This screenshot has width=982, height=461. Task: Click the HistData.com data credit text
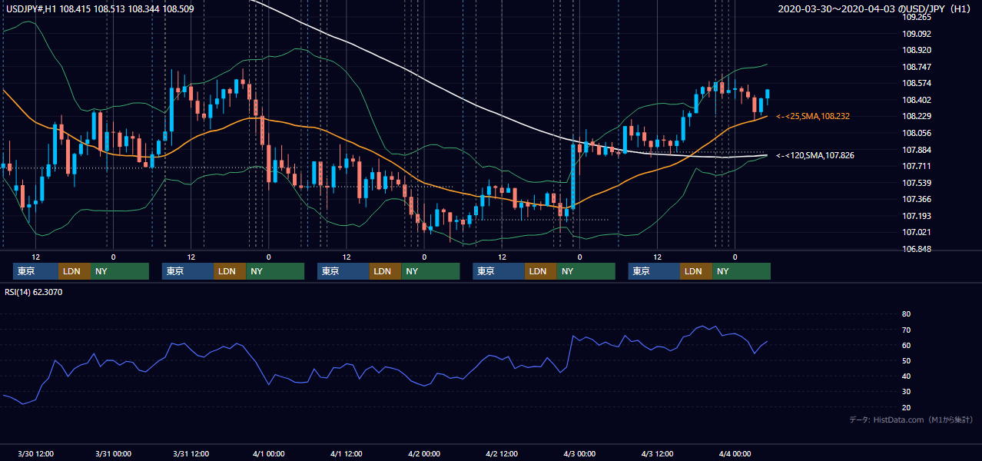coord(911,420)
